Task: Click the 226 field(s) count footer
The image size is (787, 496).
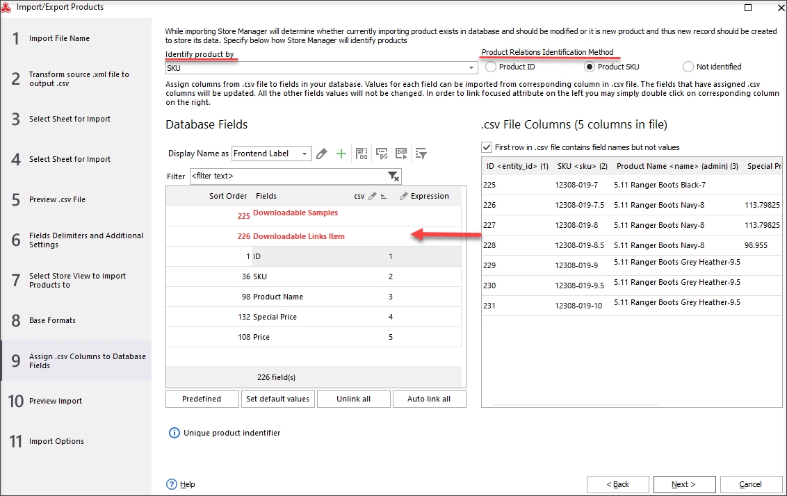Action: click(x=276, y=377)
